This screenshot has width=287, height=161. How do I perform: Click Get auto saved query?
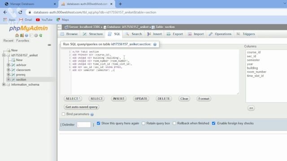click(x=82, y=107)
